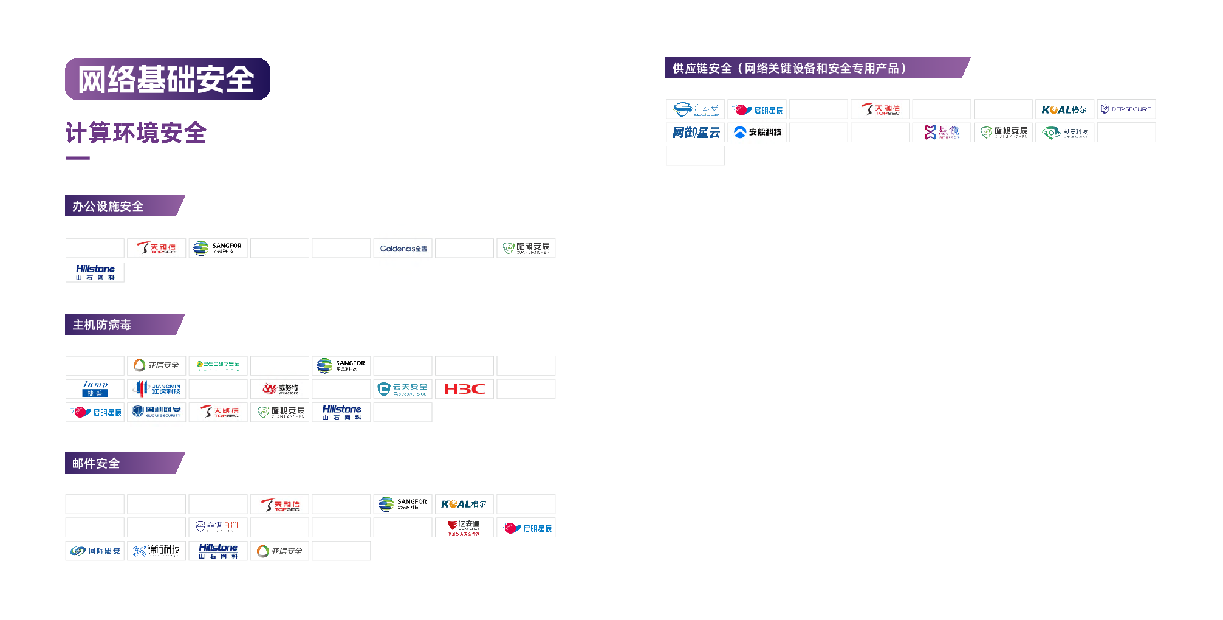Click the Hillstone logo under 邮件安全

(x=218, y=551)
